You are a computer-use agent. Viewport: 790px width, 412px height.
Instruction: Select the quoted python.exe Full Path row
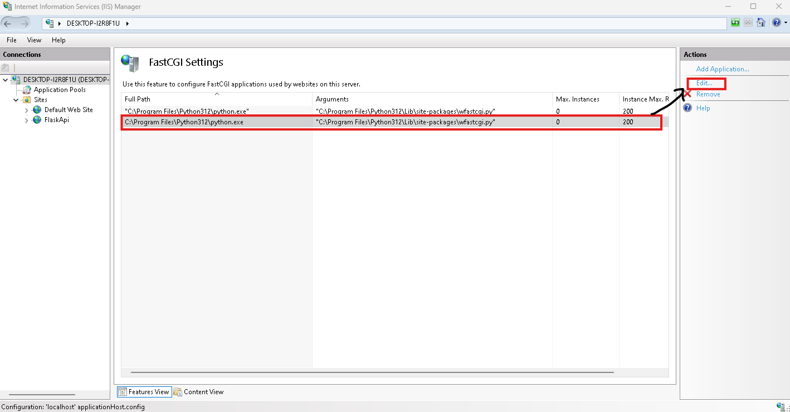pyautogui.click(x=187, y=112)
